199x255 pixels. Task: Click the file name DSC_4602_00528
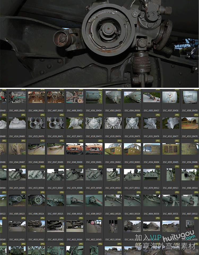[113, 214]
